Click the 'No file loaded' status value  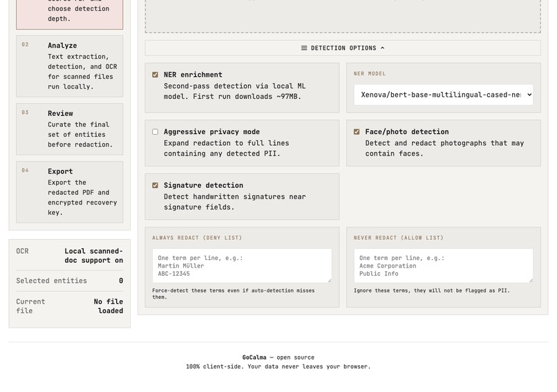pyautogui.click(x=108, y=306)
